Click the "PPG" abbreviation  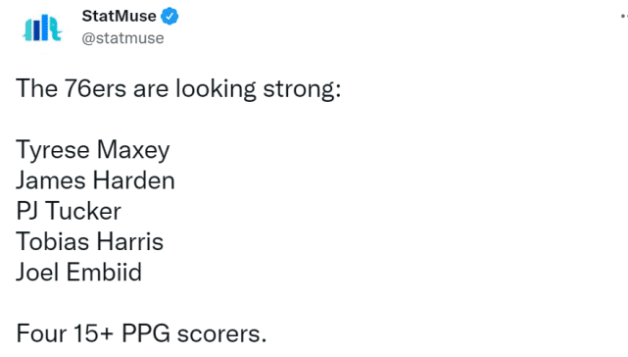[x=146, y=333]
